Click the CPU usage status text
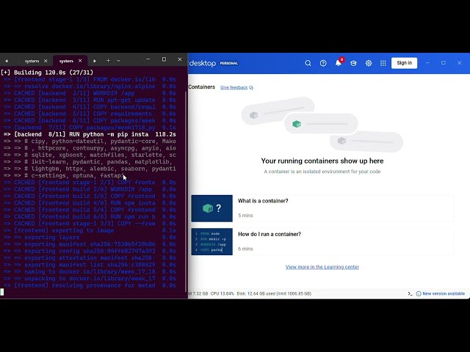 [222, 293]
